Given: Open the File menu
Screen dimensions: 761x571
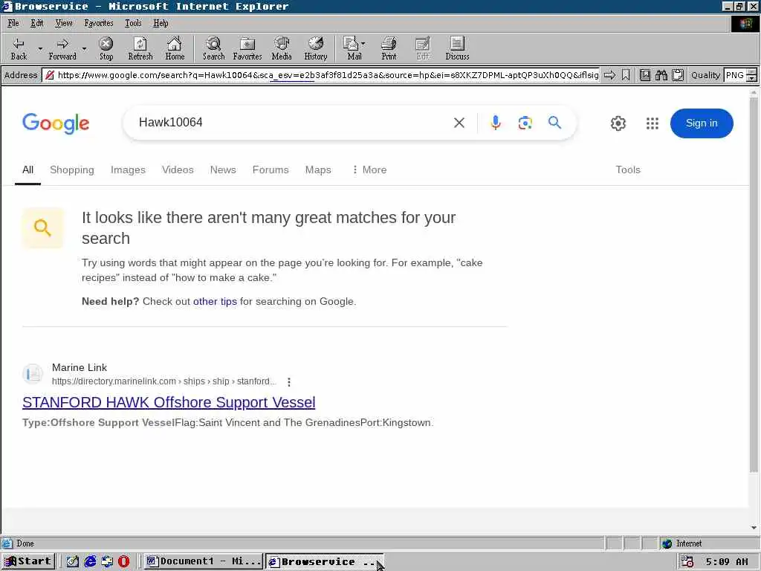Looking at the screenshot, I should [13, 23].
